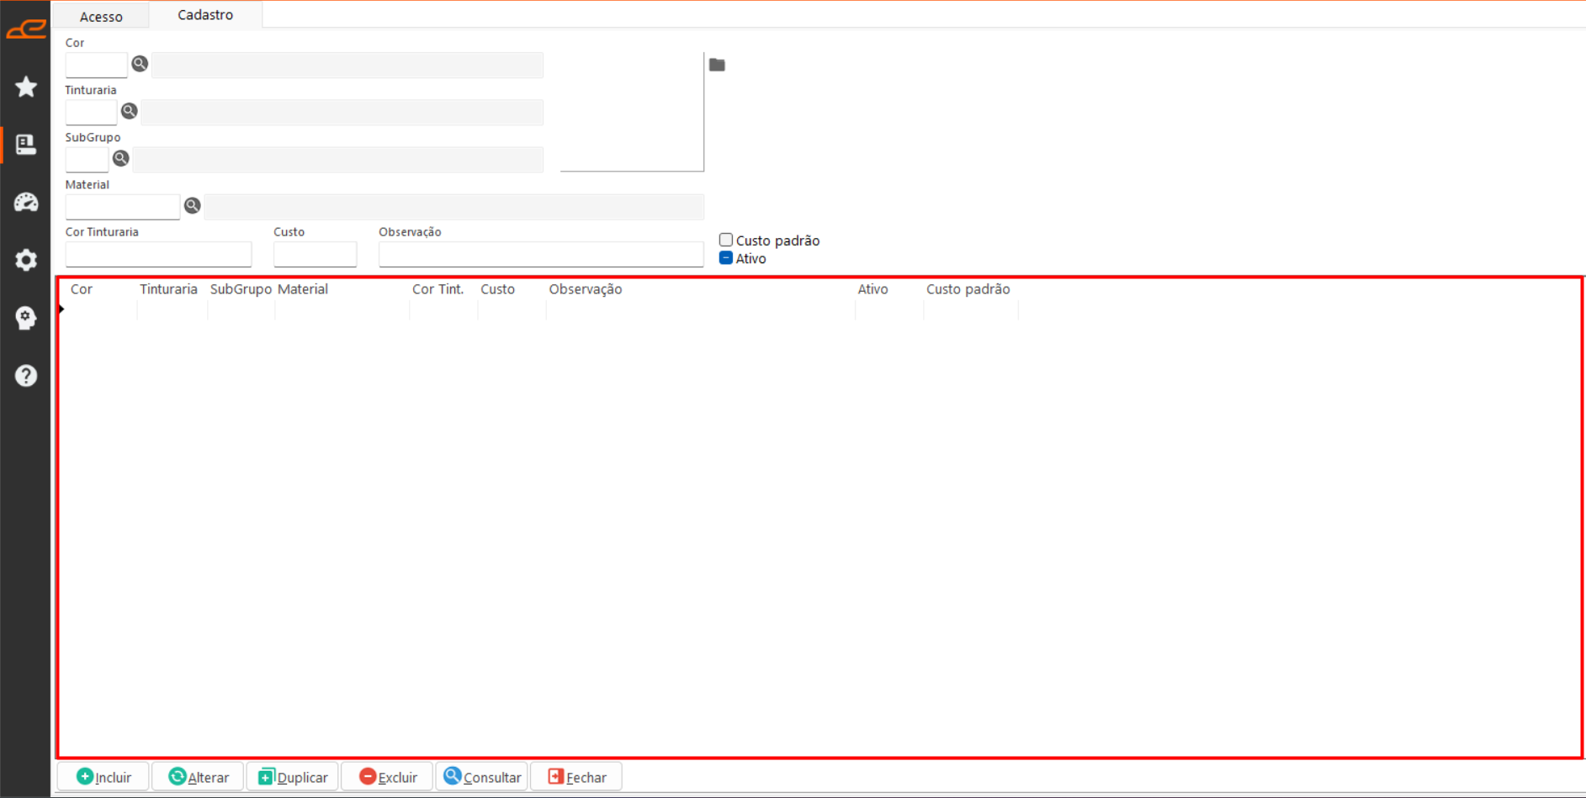The height and width of the screenshot is (798, 1586).
Task: Click folder icon beside image box
Action: 717,65
